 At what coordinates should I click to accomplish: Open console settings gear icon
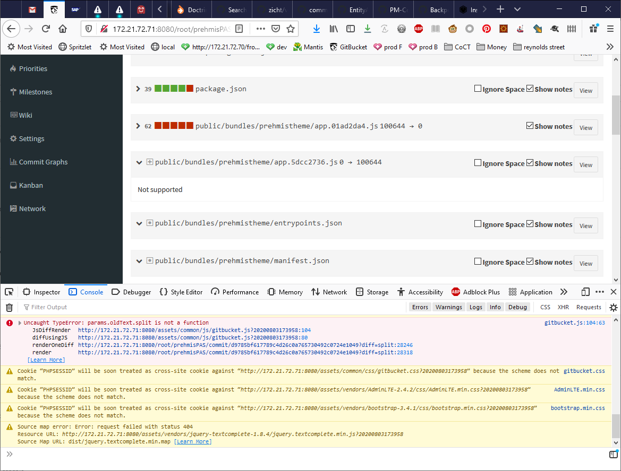[614, 307]
